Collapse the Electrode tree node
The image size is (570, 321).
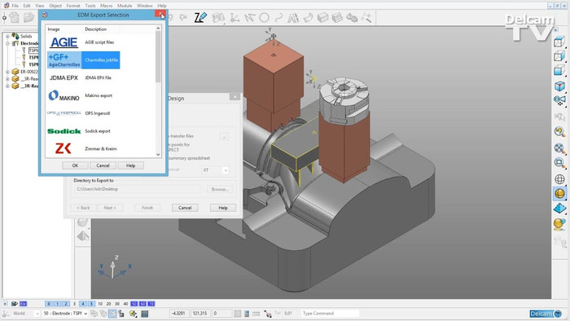click(x=7, y=43)
